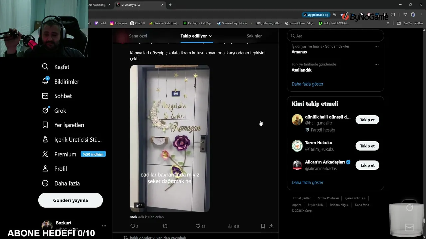Close the Anasayfa / X tab

[162, 5]
